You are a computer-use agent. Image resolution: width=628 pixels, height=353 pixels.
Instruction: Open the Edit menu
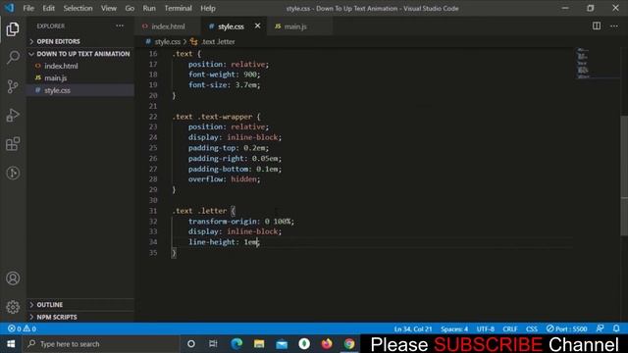(x=48, y=8)
